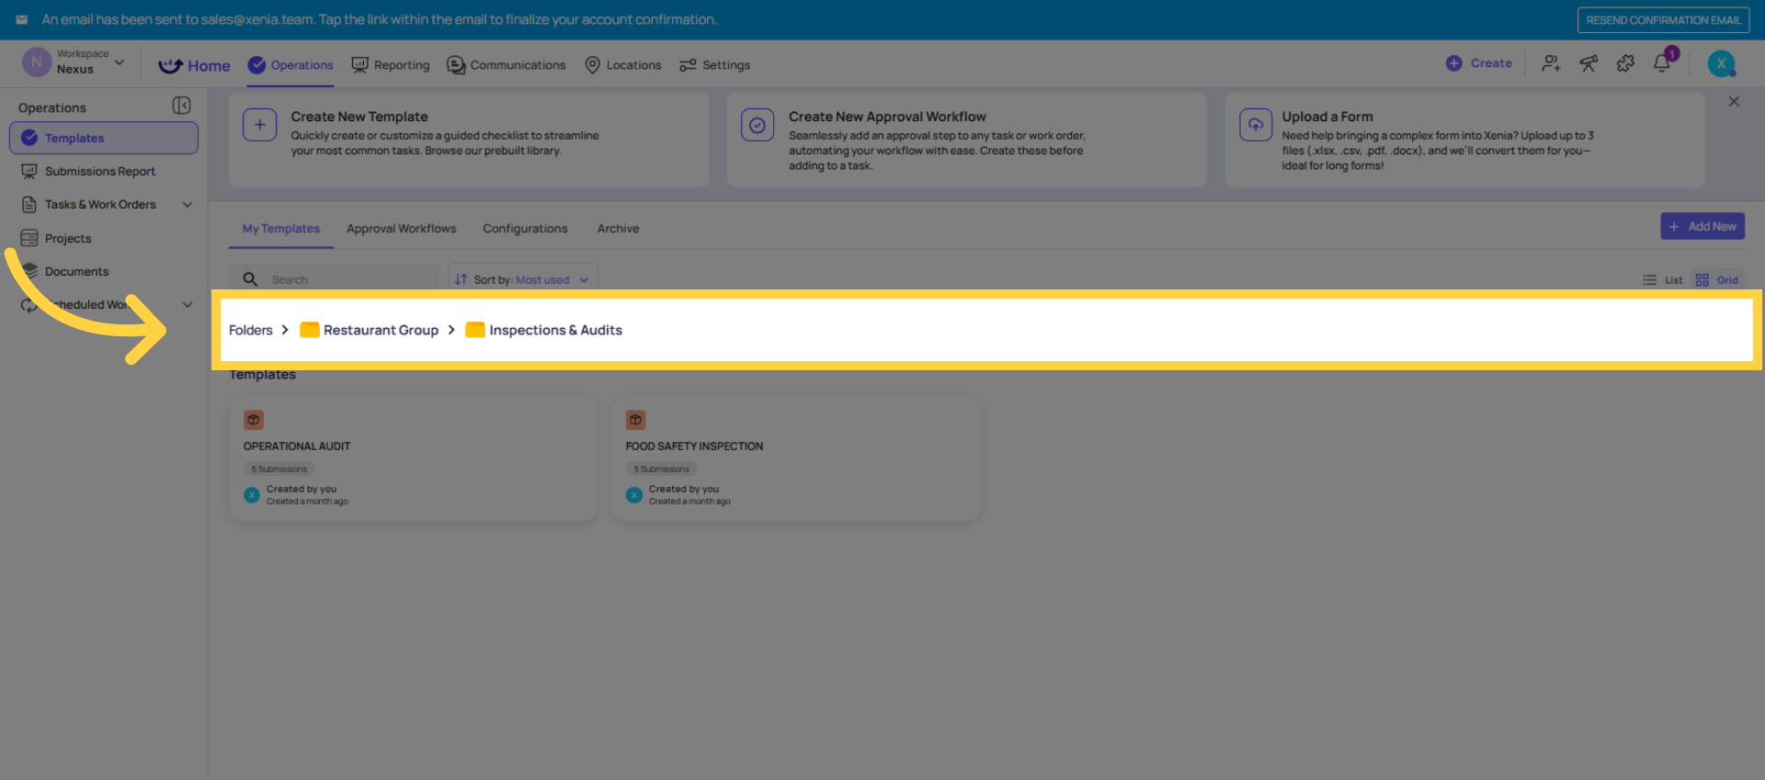Click the Upload a Form cloud icon

click(1256, 125)
